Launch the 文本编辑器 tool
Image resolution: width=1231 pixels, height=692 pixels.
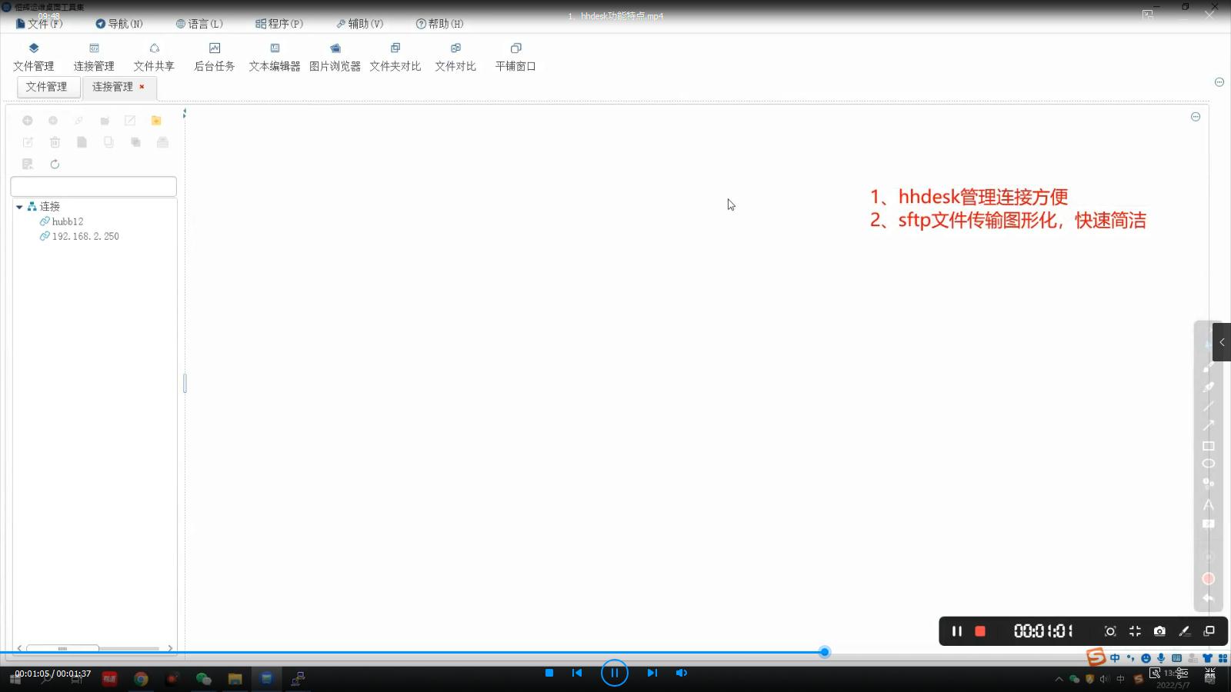275,58
